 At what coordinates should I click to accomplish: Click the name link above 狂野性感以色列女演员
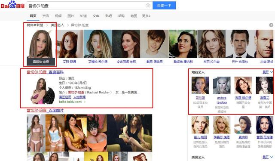point(200,137)
